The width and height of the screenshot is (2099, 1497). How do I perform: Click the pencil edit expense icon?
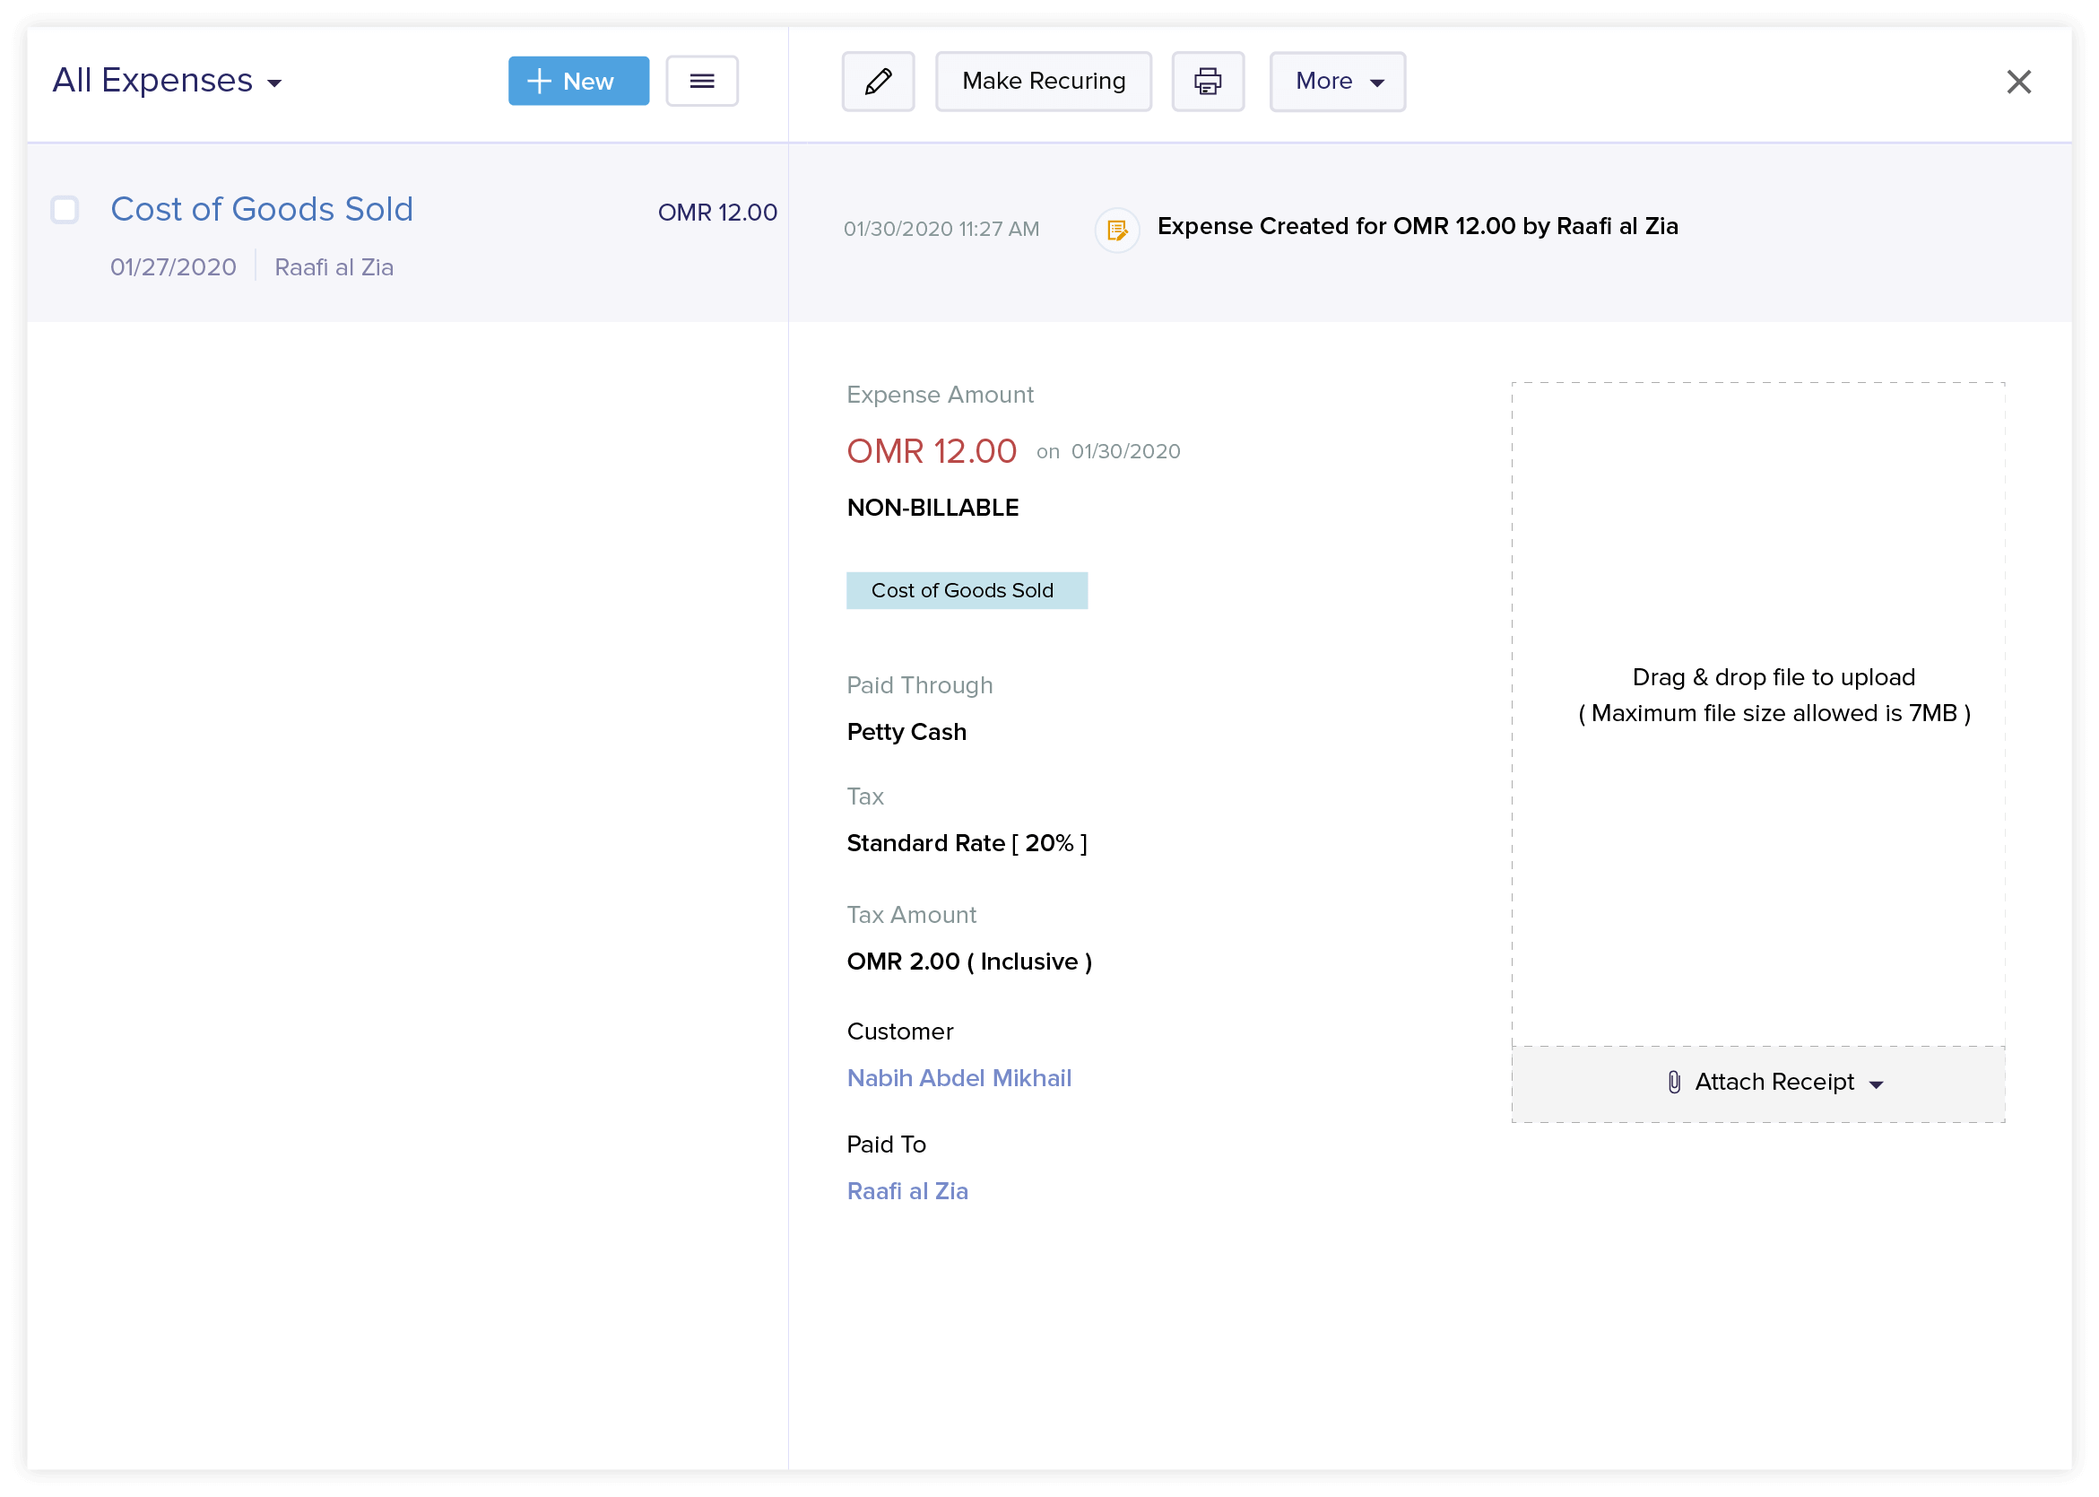(x=877, y=81)
